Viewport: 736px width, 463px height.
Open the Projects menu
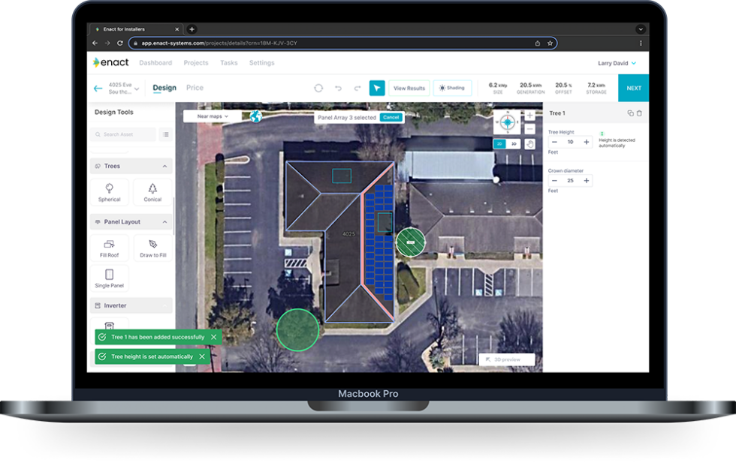click(195, 63)
